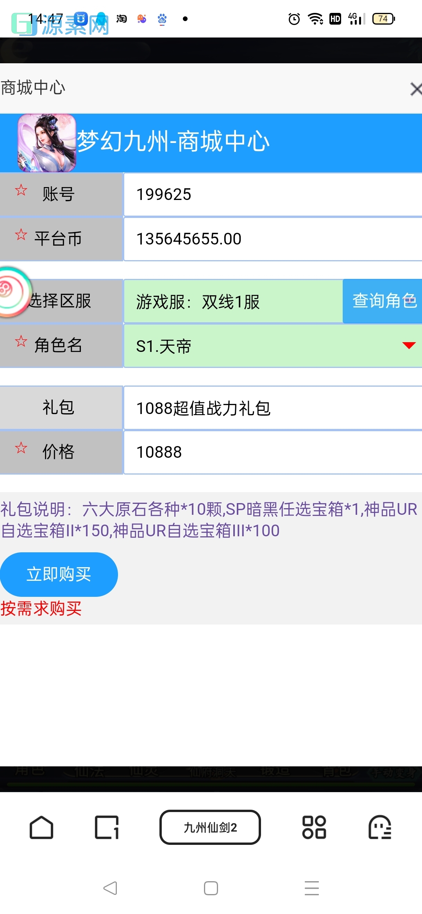422x914 pixels.
Task: Tap the Baidu icon in the status bar
Action: click(x=162, y=18)
